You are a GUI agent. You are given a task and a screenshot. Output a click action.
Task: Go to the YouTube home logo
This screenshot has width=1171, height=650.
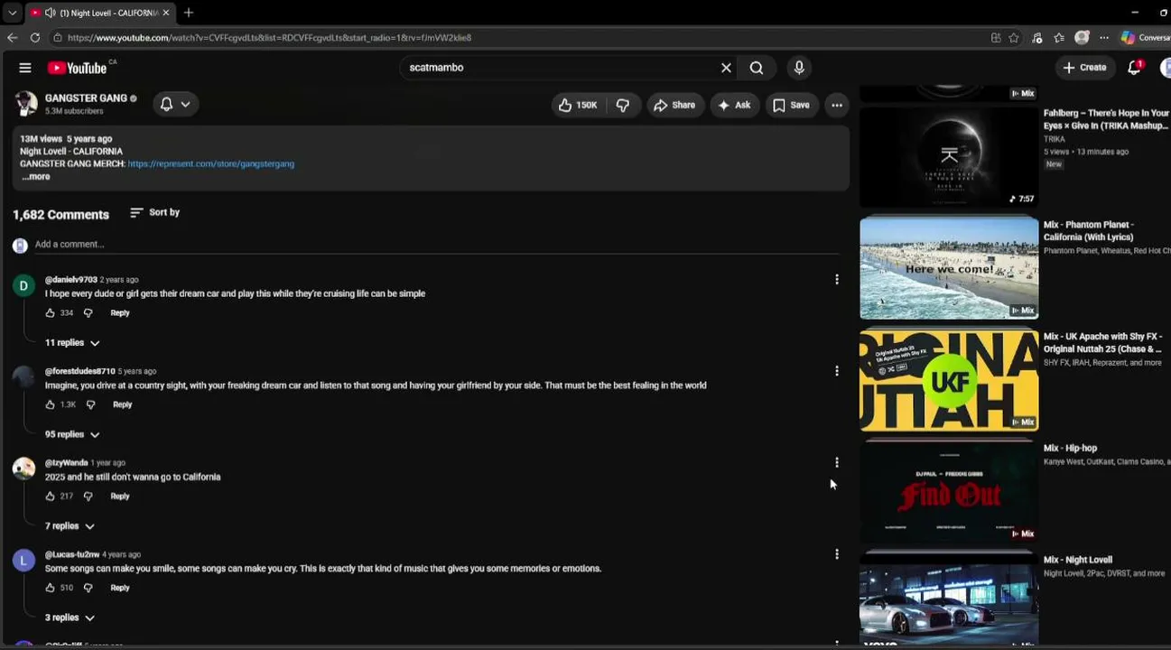tap(78, 68)
